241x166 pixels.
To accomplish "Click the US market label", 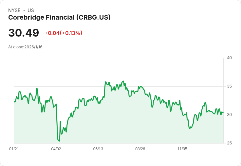I will (31, 10).
